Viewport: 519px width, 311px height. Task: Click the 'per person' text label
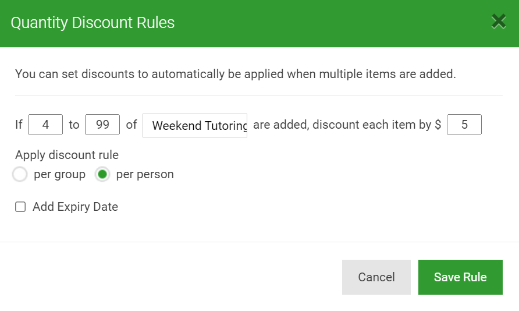(x=145, y=174)
